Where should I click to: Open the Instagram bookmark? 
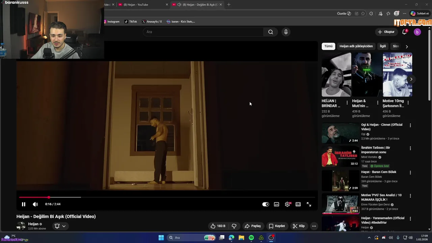[x=111, y=22]
